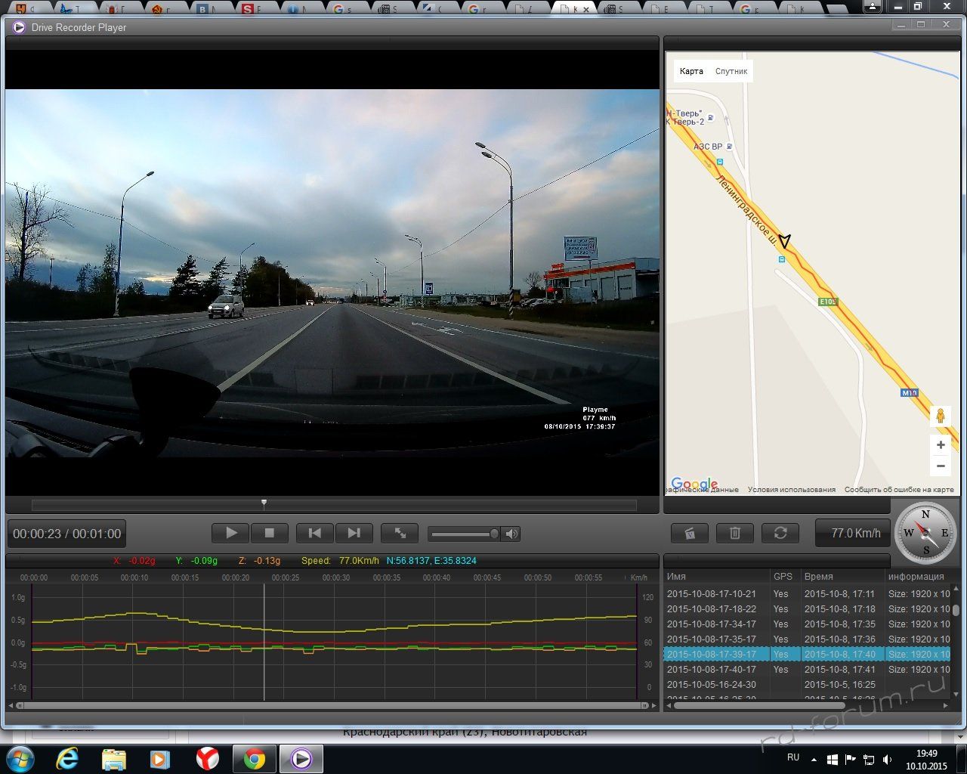Toggle fullscreen video view
This screenshot has height=774, width=967.
(x=400, y=533)
